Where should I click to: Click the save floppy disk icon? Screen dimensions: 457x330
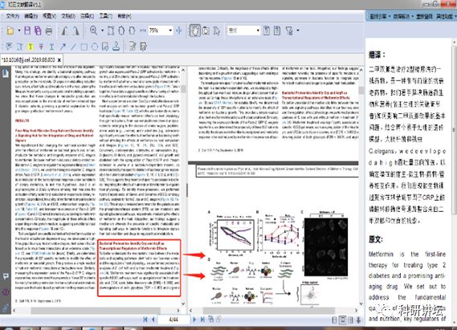tap(27, 31)
